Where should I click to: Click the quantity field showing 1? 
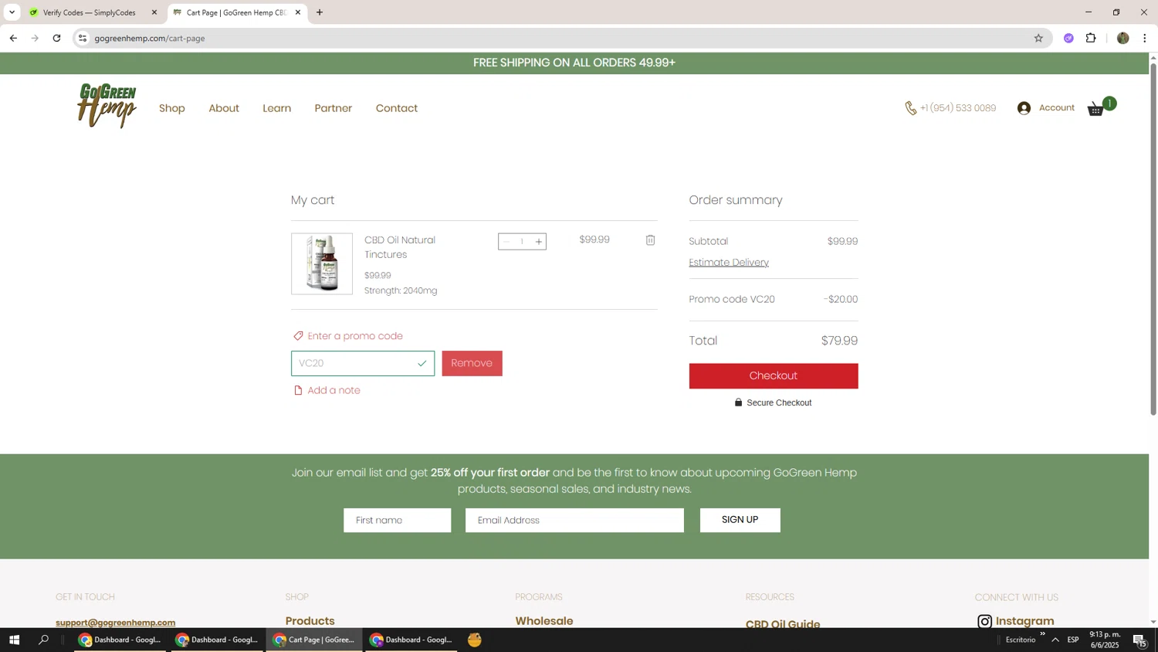(x=522, y=242)
